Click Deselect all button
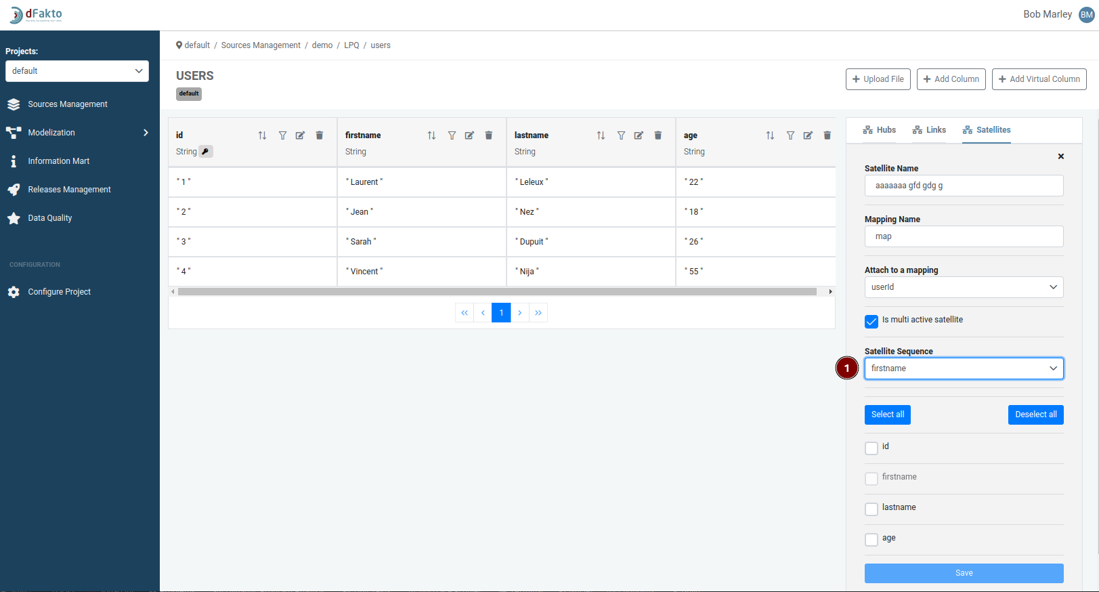1099x592 pixels. (x=1036, y=415)
